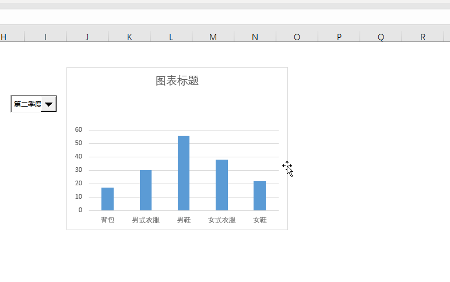450x282 pixels.
Task: Select the chart title 图表标题
Action: click(x=177, y=81)
